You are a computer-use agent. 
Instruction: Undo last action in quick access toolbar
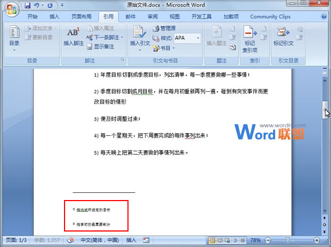click(36, 5)
